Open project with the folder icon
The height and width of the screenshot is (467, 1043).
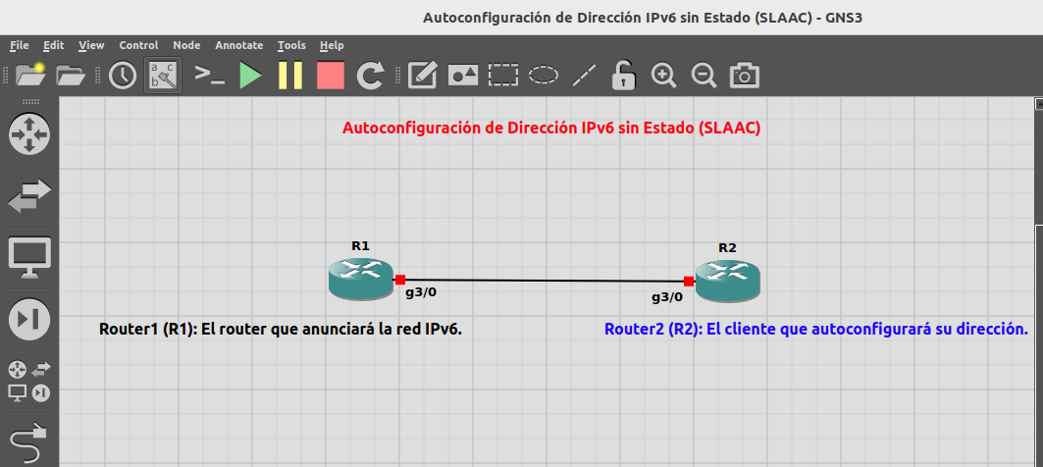pyautogui.click(x=71, y=75)
